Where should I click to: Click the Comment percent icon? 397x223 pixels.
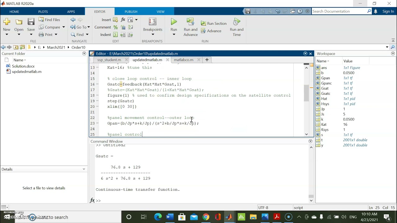[115, 27]
